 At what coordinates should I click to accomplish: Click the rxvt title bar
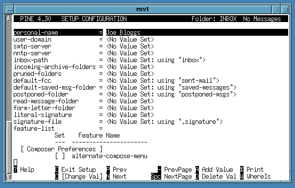[143, 9]
